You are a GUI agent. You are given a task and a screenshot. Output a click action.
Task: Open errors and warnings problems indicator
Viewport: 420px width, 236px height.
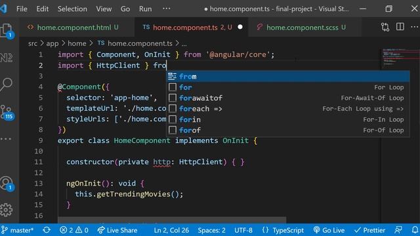point(74,230)
